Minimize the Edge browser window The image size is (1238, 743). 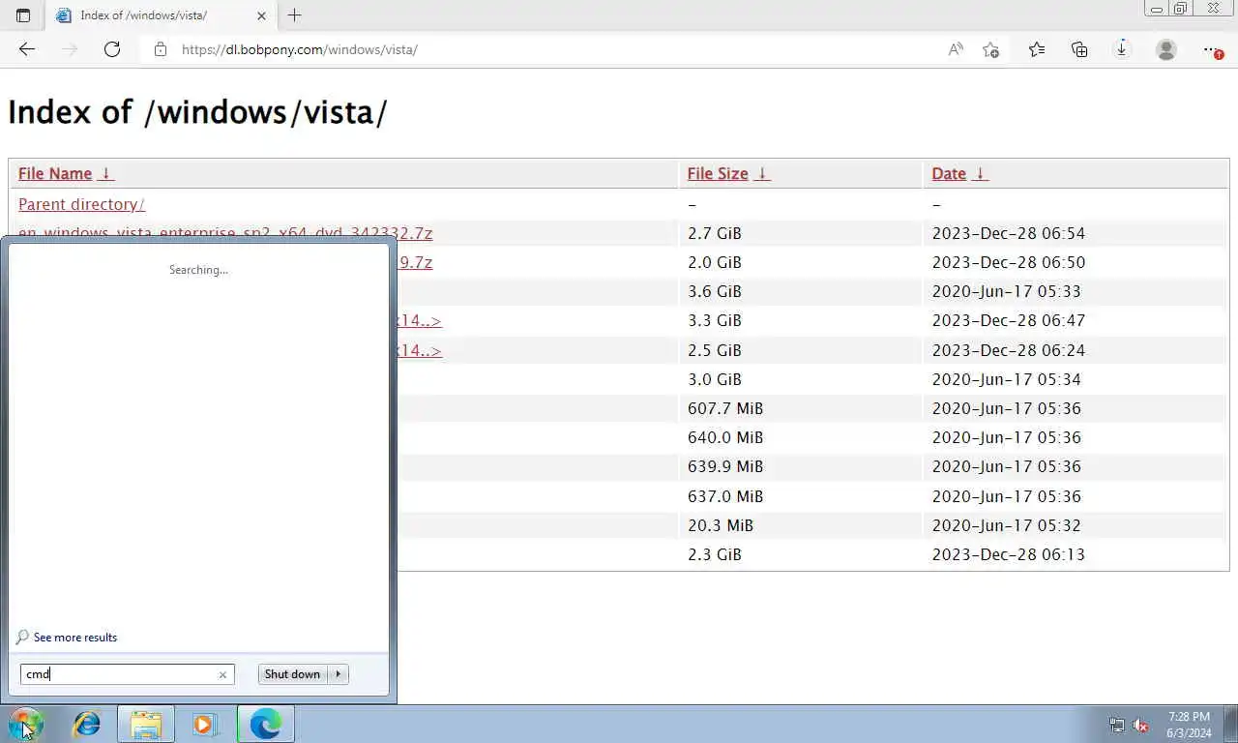click(1157, 9)
